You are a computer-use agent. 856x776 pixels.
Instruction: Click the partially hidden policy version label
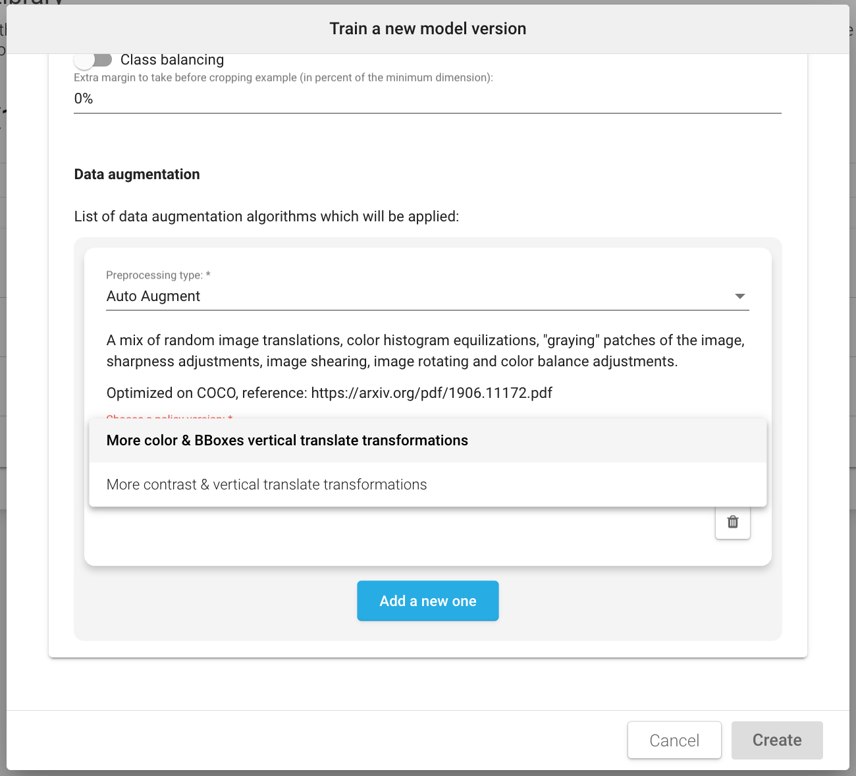tap(169, 417)
